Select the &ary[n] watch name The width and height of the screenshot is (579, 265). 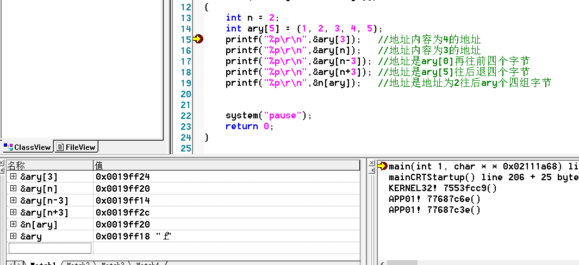39,188
